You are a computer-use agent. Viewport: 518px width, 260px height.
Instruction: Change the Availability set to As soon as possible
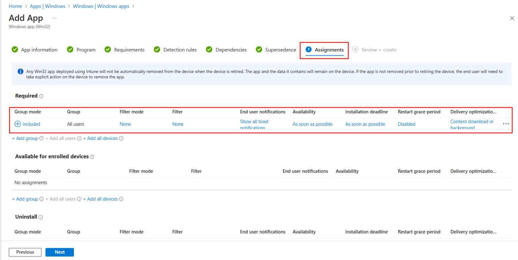pos(312,124)
